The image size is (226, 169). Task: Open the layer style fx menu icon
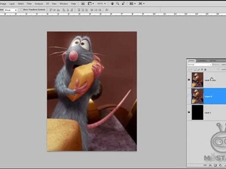point(210,165)
